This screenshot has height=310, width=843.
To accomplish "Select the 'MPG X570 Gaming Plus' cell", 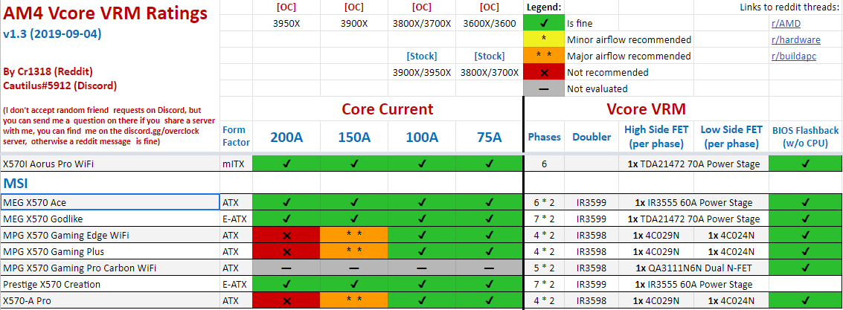I will click(x=109, y=251).
